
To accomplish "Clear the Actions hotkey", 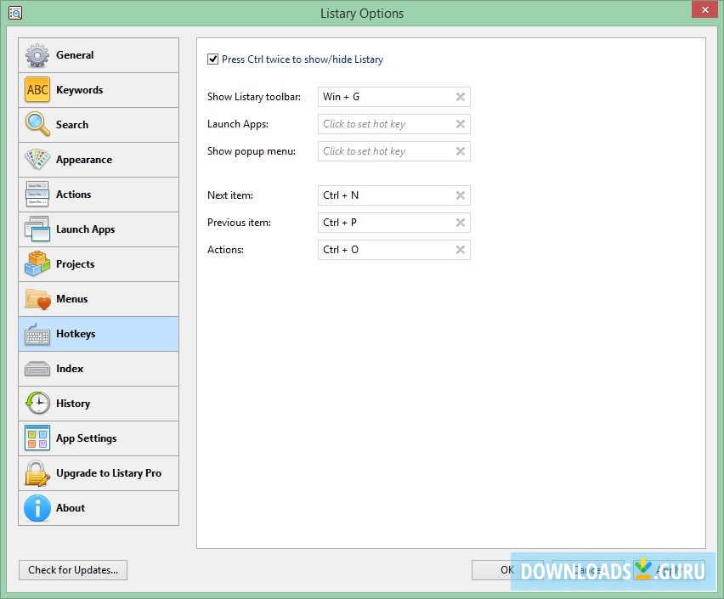I will 461,250.
